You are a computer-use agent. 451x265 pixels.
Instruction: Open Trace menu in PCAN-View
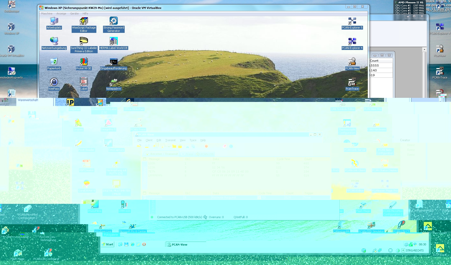(193, 140)
